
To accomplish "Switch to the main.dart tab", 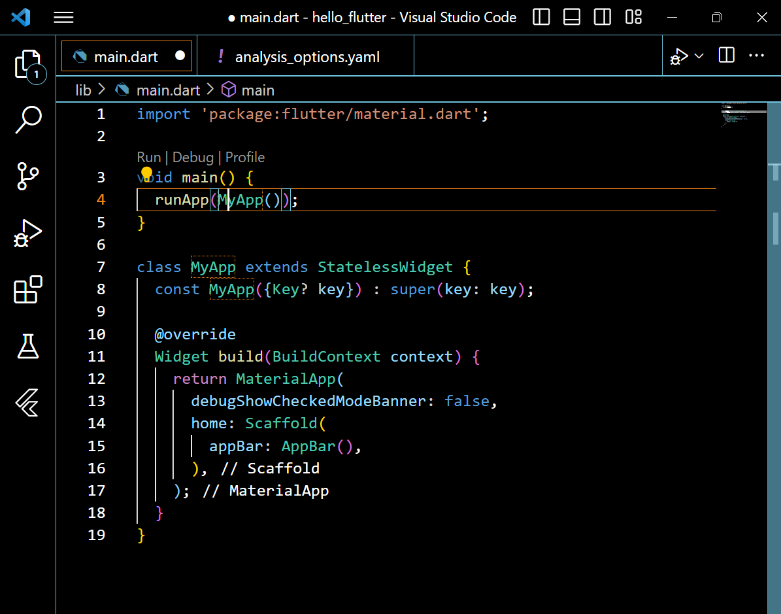I will pyautogui.click(x=127, y=56).
